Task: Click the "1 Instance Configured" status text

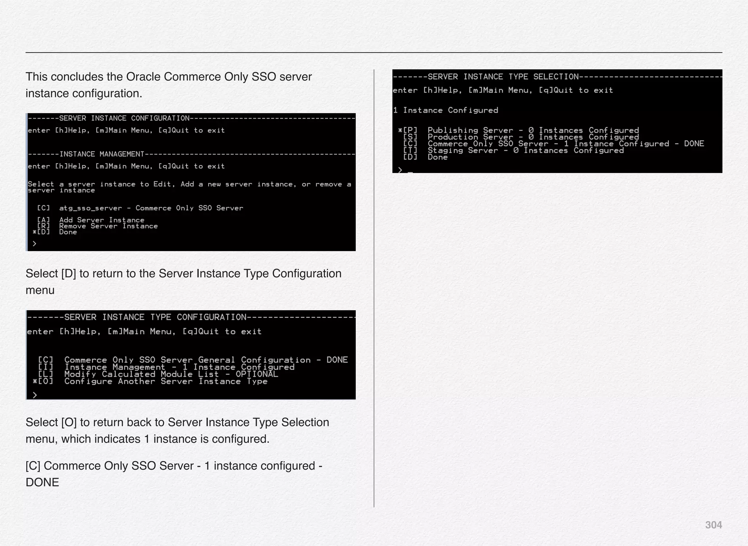Action: pyautogui.click(x=446, y=110)
